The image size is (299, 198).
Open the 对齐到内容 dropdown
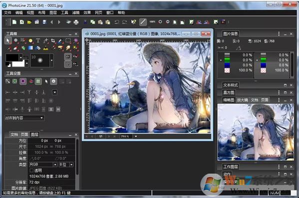tap(24, 118)
